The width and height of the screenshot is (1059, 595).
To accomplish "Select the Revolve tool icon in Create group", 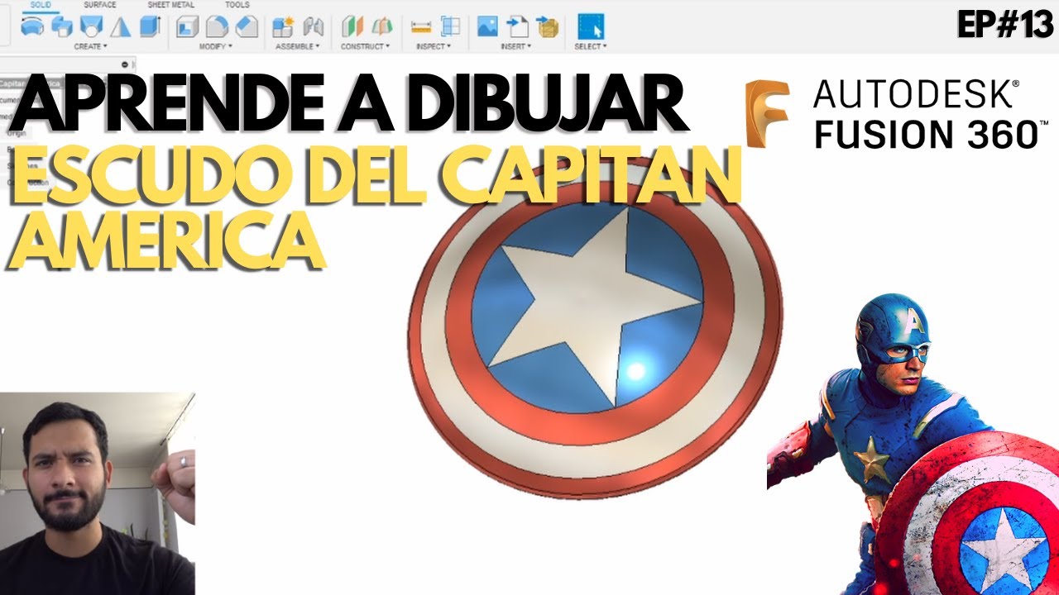I will [33, 26].
